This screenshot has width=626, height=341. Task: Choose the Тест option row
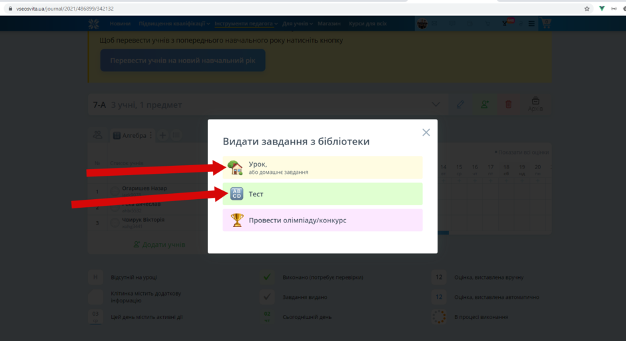(x=322, y=194)
